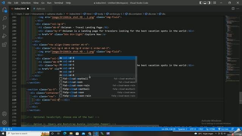Screen dimensions: 242x136
Task: Click the editor vertical scrollbar thumb
Action: tap(240, 97)
